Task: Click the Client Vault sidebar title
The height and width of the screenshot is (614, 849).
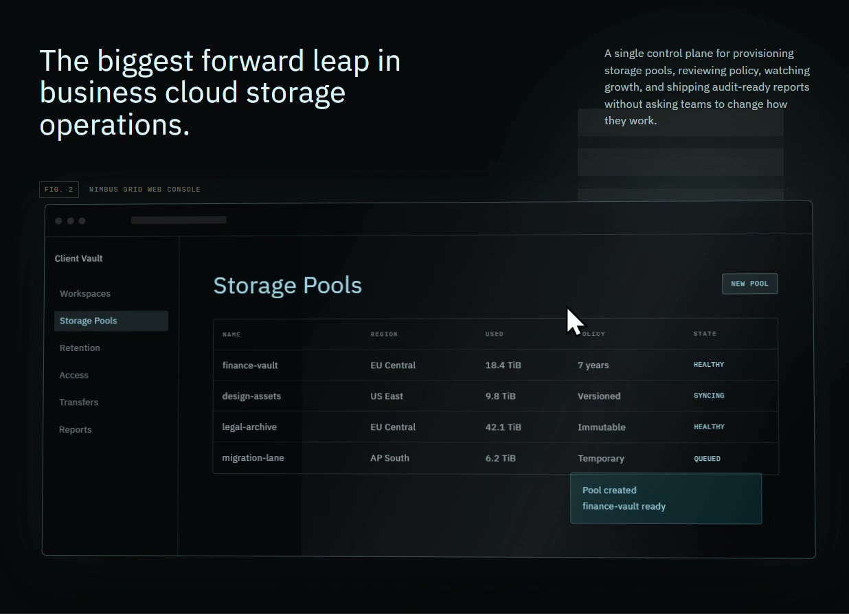Action: coord(79,258)
